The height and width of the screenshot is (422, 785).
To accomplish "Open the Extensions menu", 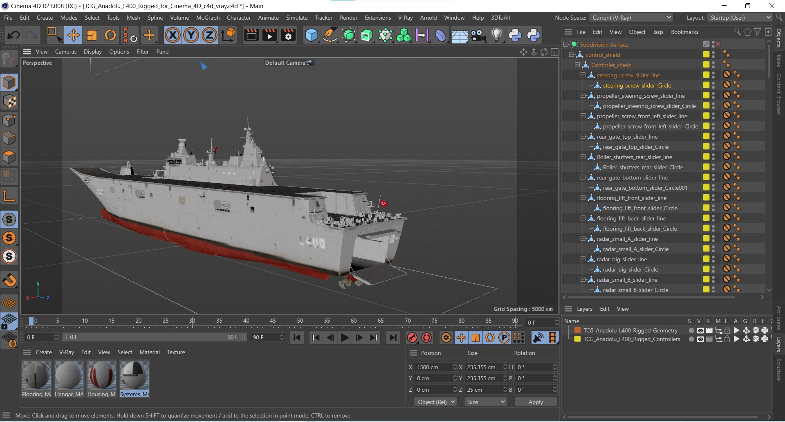I will coord(378,18).
